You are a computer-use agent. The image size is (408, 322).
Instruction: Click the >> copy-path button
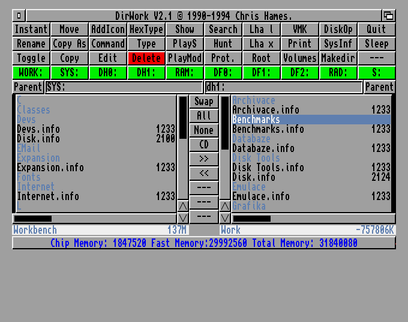[x=203, y=159]
